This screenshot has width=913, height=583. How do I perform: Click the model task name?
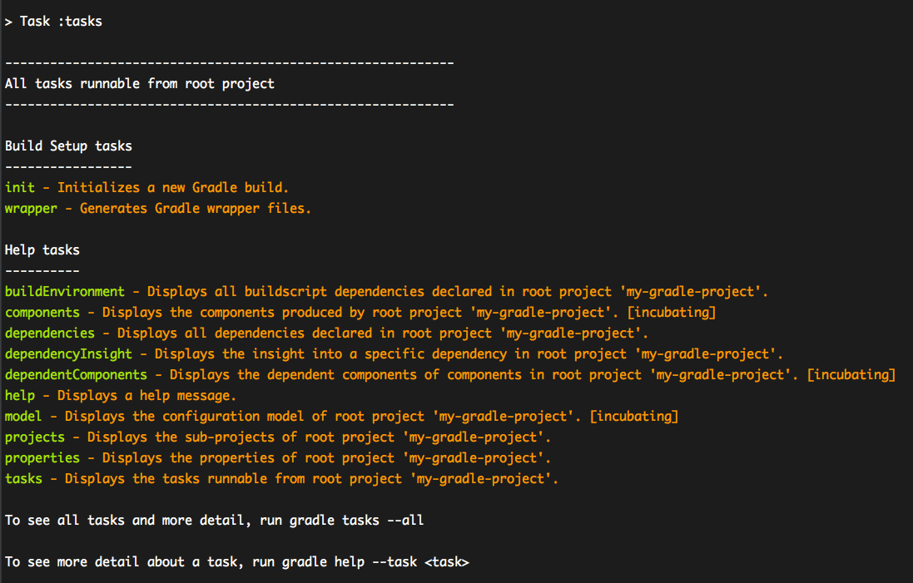21,416
